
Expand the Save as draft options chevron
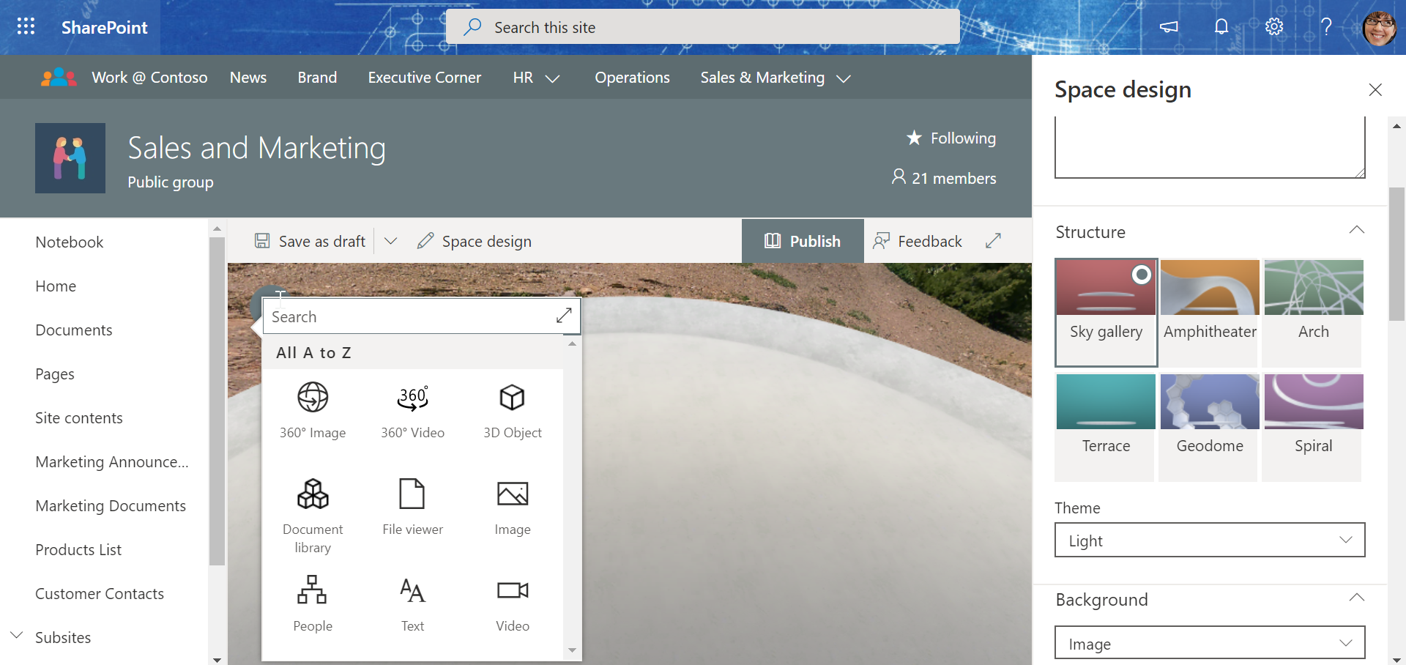pos(391,240)
